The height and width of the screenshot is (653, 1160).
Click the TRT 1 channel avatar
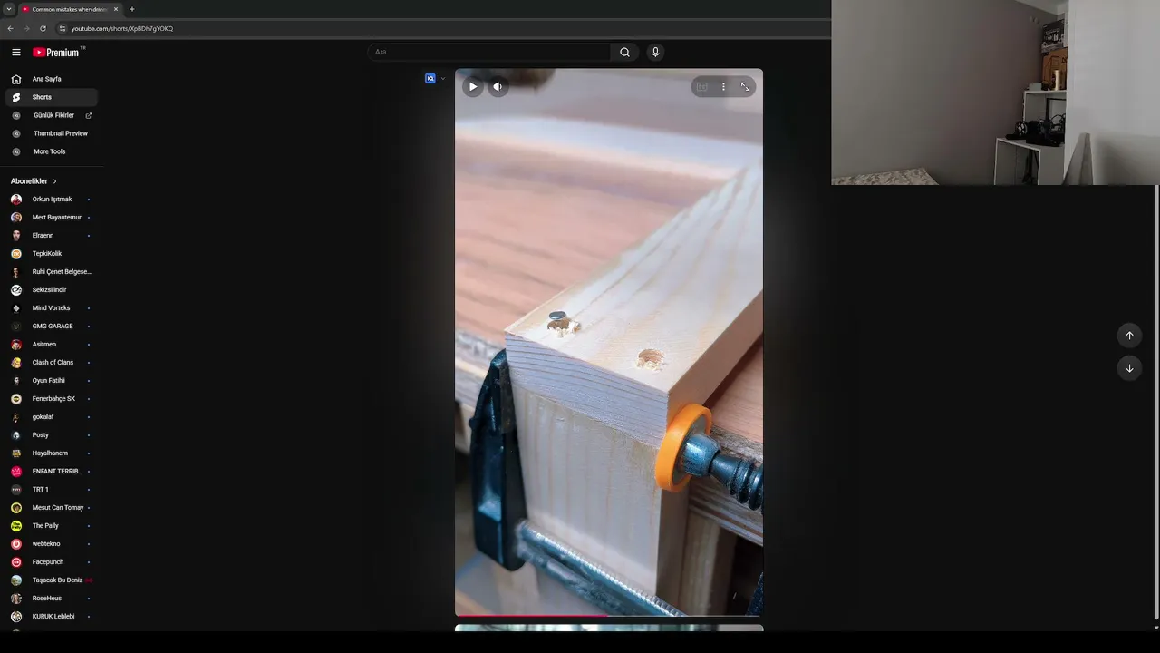[16, 490]
